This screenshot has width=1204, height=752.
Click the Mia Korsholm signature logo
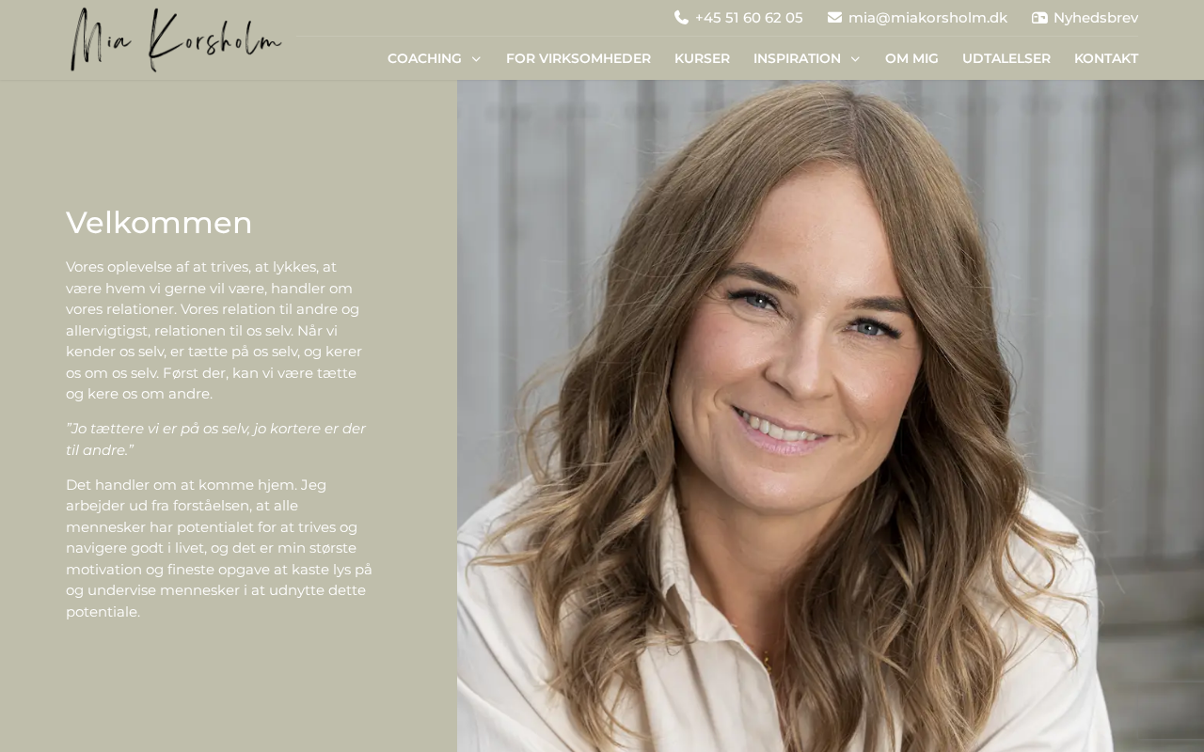[176, 39]
